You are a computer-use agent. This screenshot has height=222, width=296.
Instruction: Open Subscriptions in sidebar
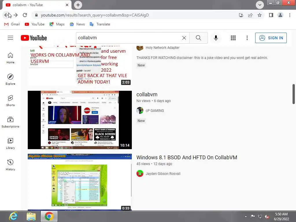click(x=10, y=122)
